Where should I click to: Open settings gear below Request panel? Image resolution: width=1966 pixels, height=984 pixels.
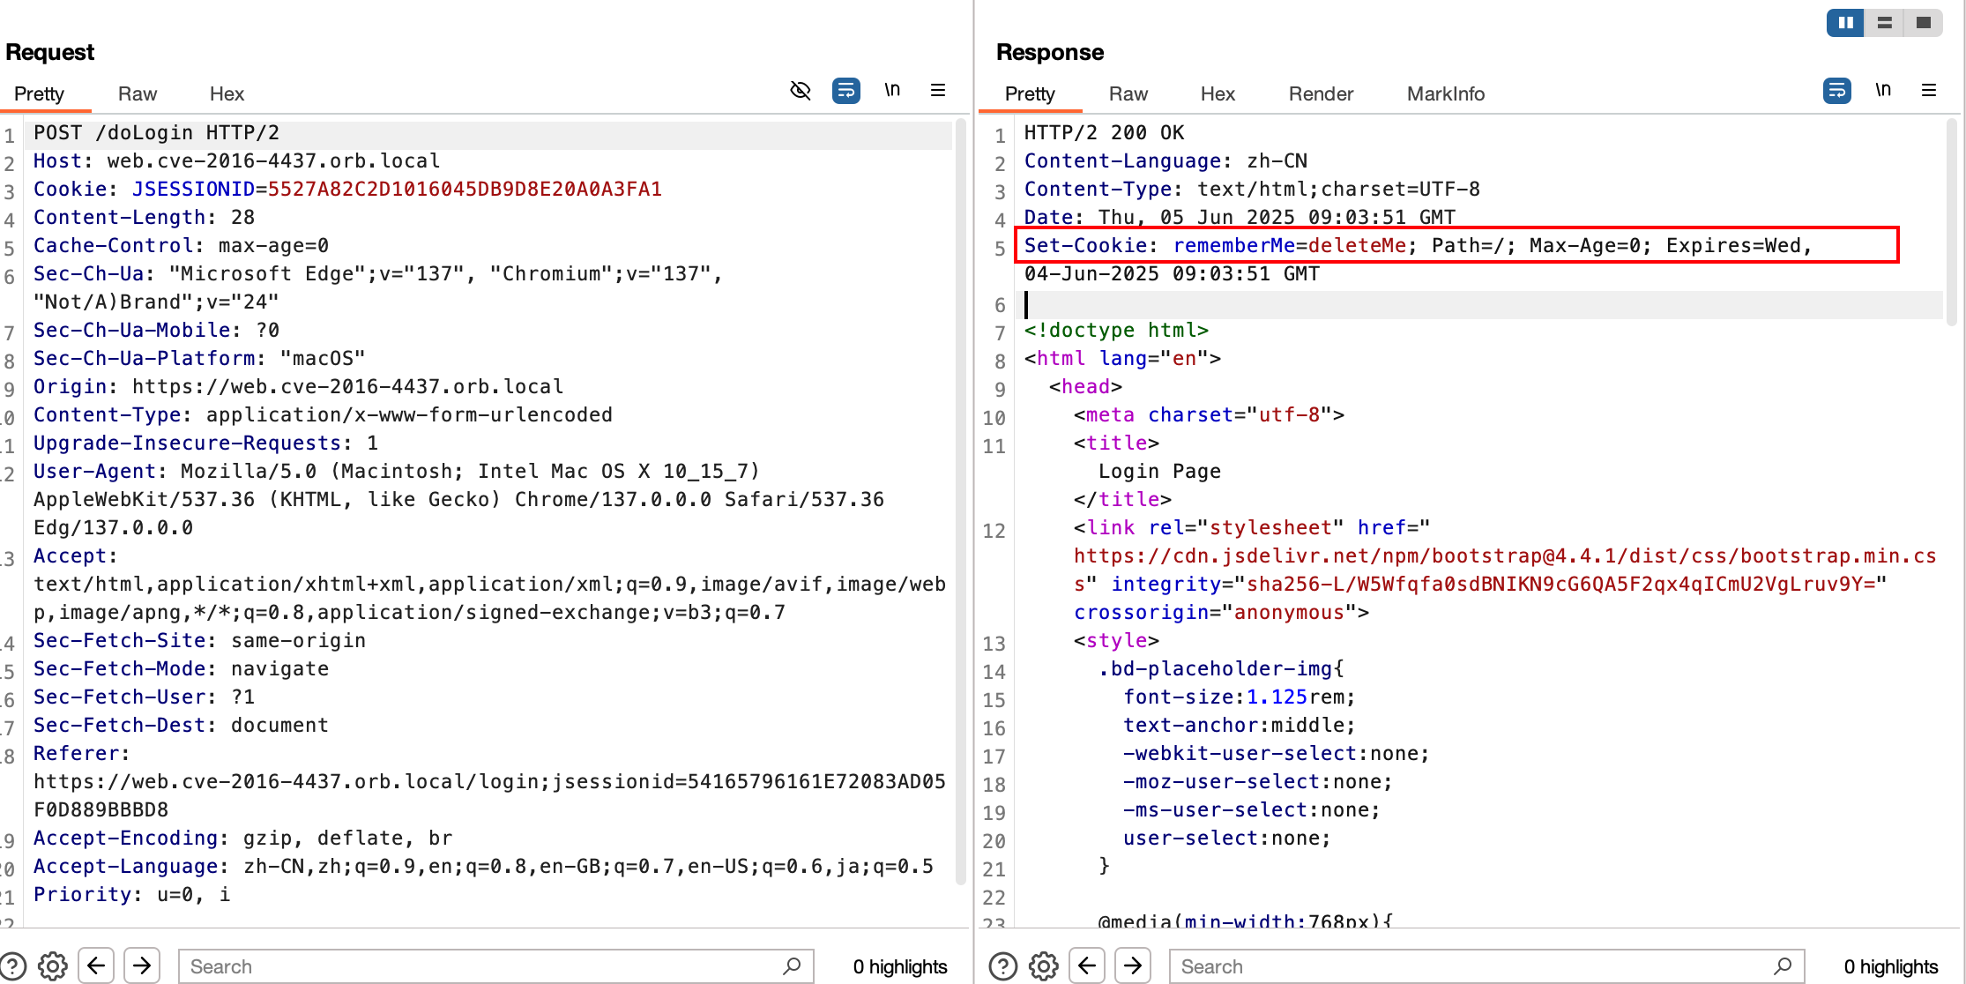[x=53, y=966]
